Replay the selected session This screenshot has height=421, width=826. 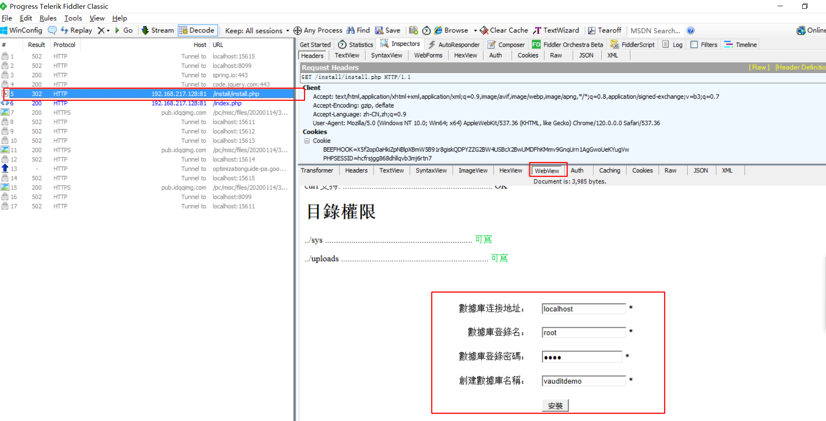pos(76,30)
